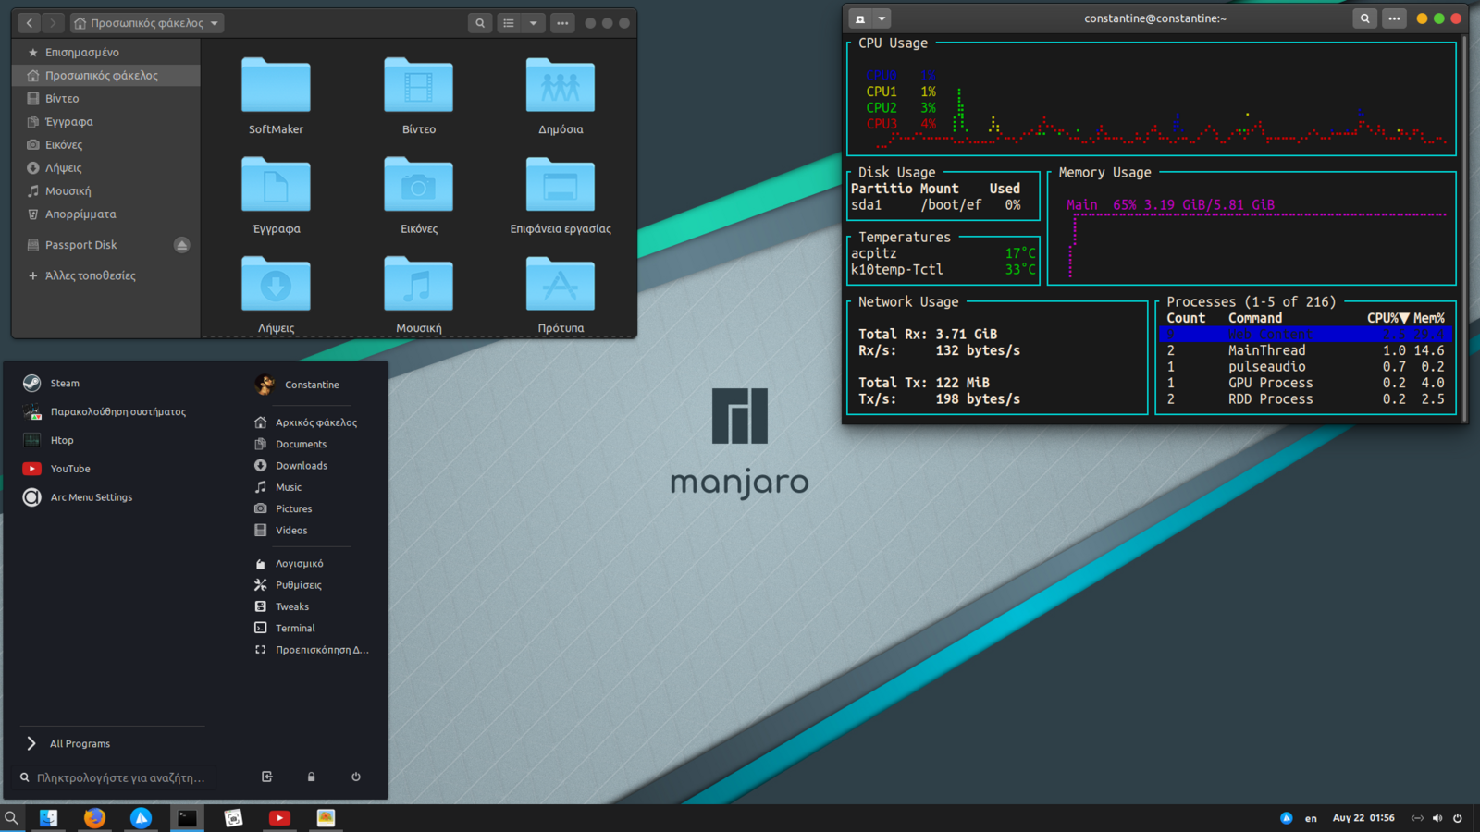Image resolution: width=1480 pixels, height=832 pixels.
Task: Open Προεπισκόπηση Δ... entry in Arc Menu
Action: 310,650
